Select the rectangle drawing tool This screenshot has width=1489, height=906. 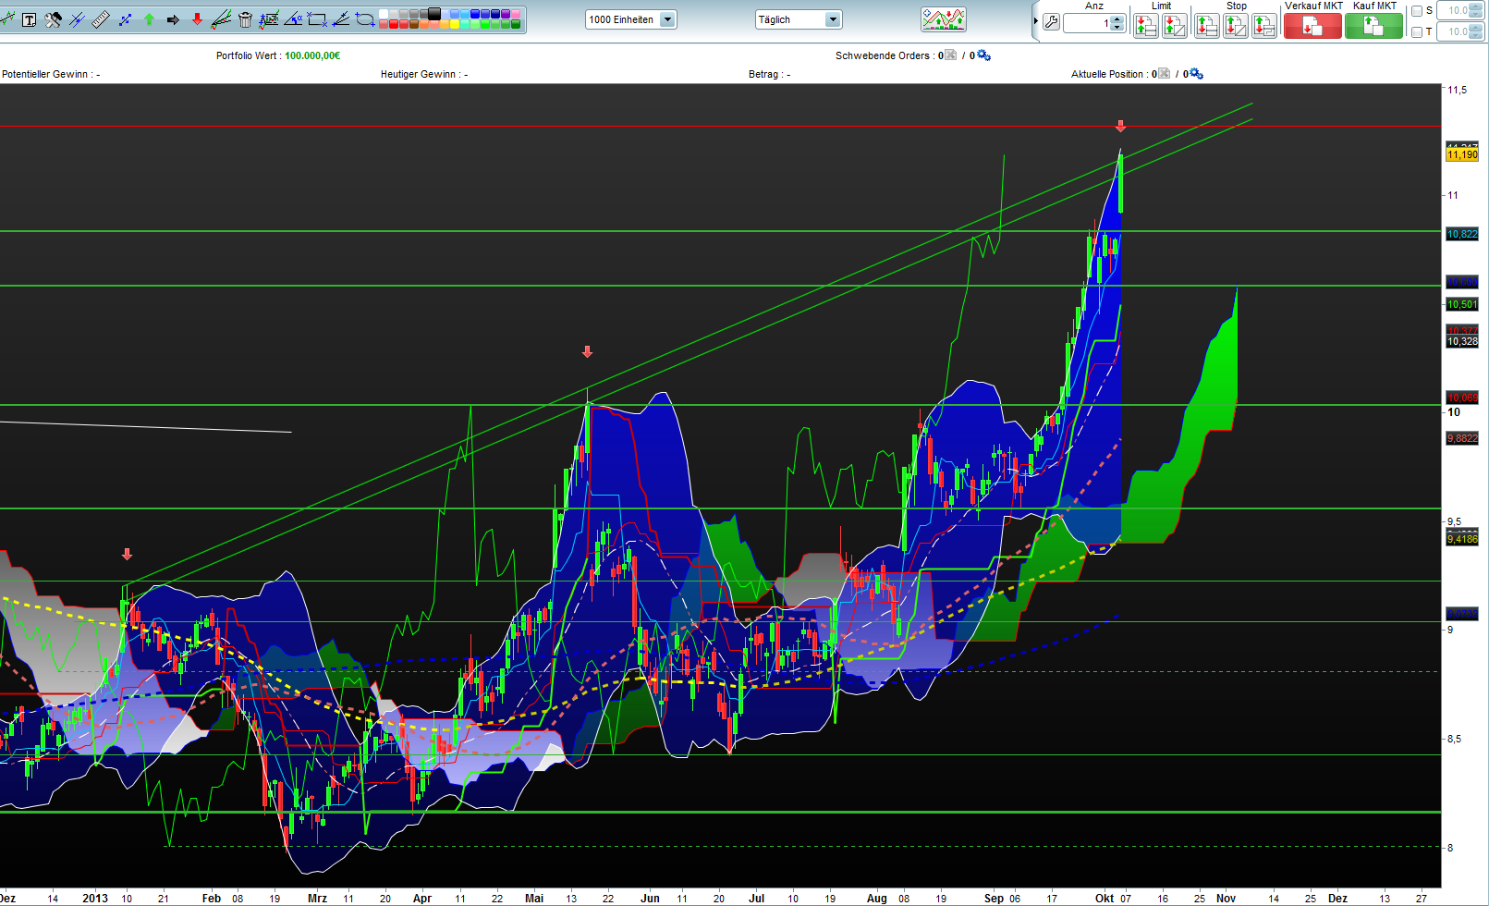tap(317, 19)
